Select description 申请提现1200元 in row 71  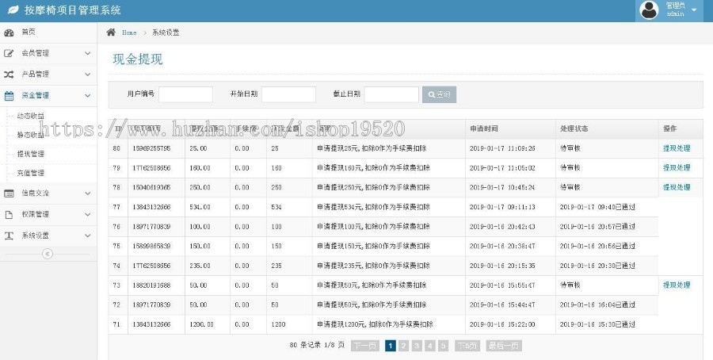click(x=376, y=324)
